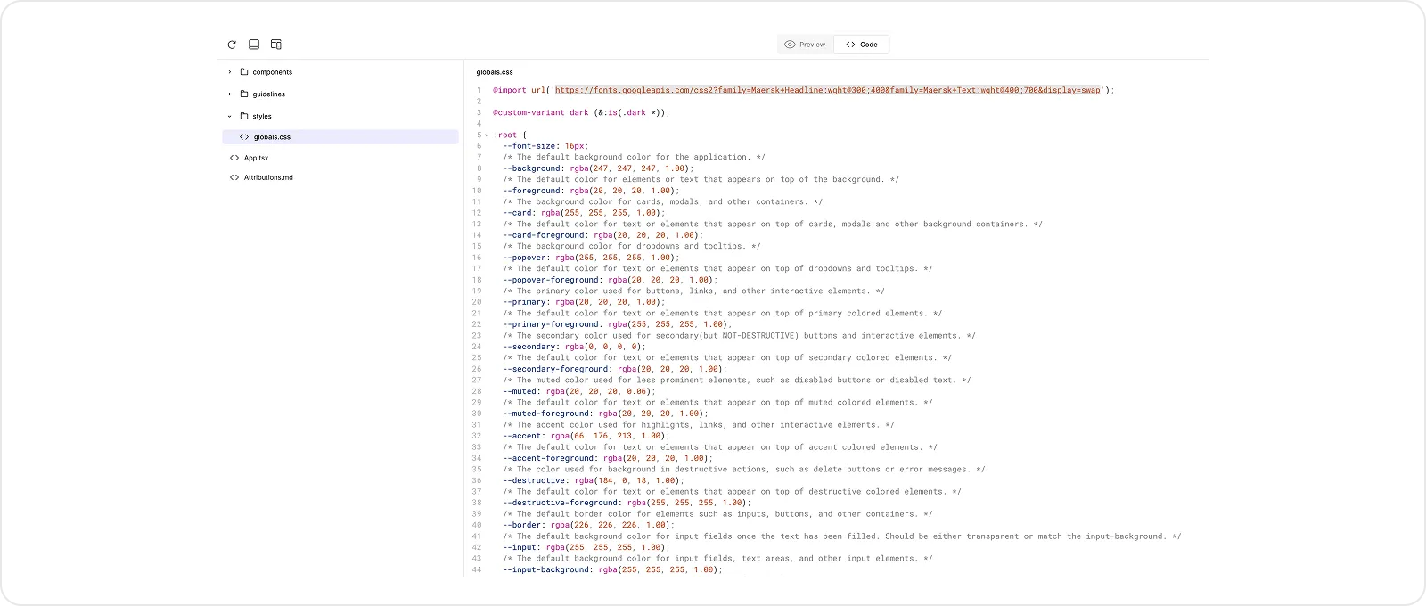This screenshot has width=1426, height=606.
Task: Expand the guidelines folder chevron
Action: 230,94
